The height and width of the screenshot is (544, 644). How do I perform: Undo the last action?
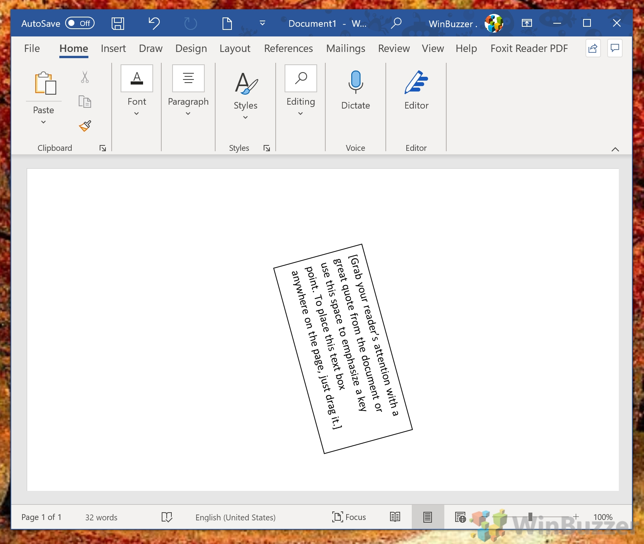154,23
